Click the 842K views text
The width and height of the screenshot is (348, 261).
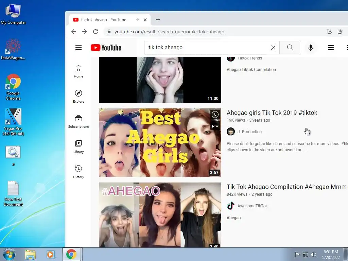coord(237,194)
